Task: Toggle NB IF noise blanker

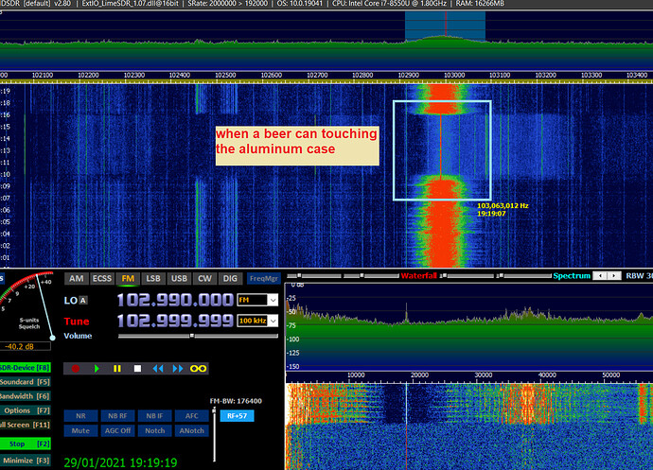Action: [154, 416]
